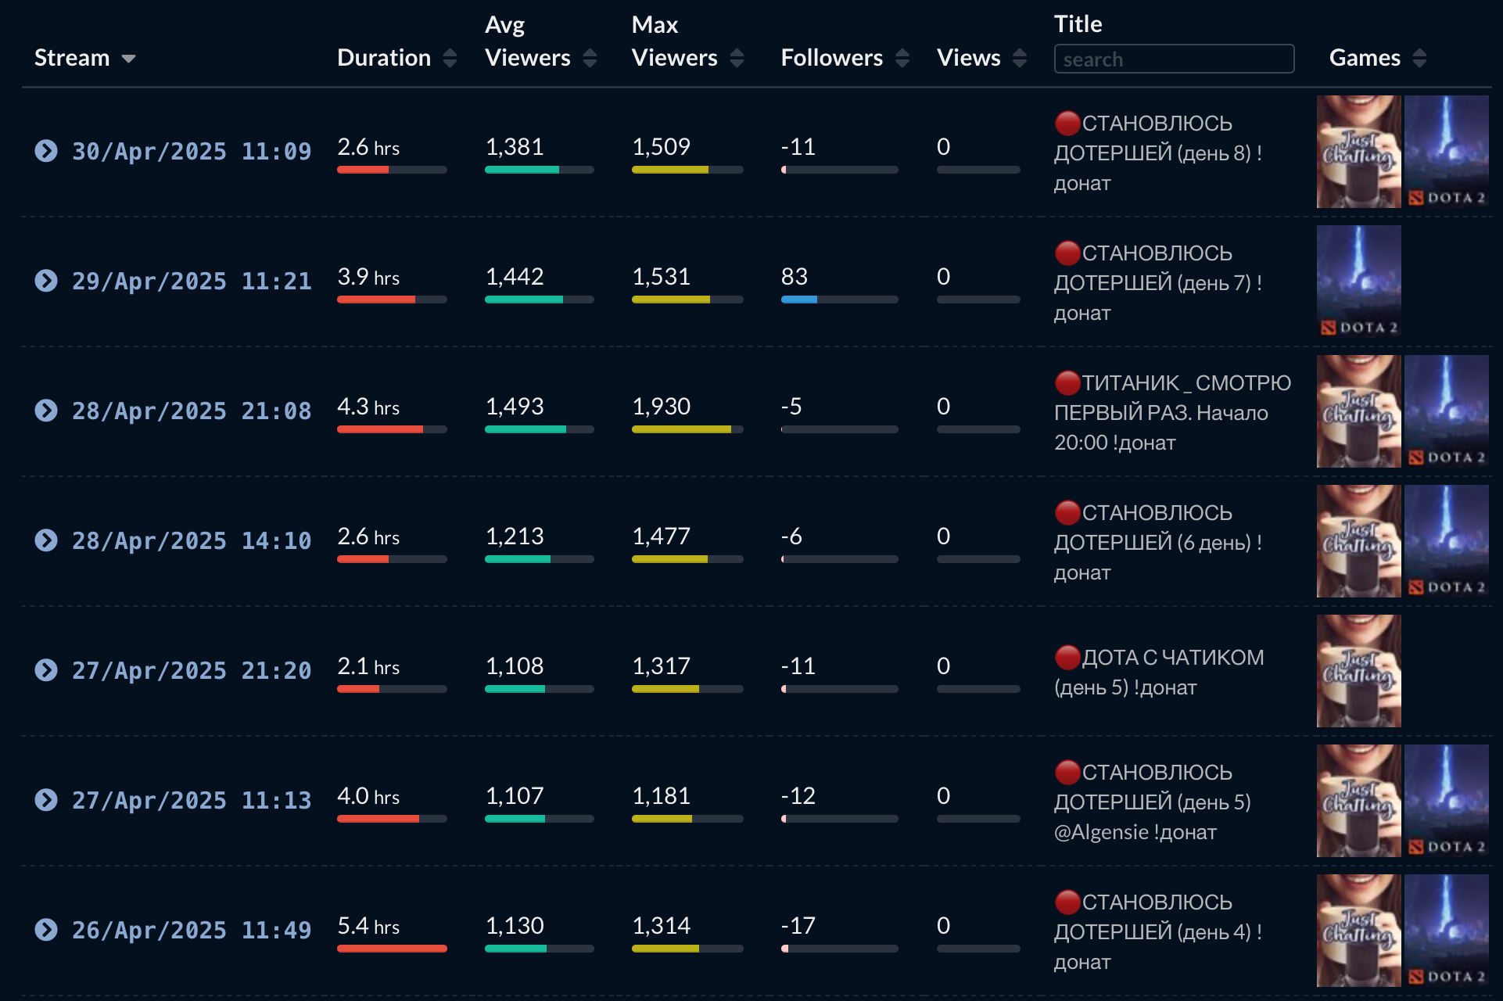This screenshot has width=1503, height=1001.
Task: Sort by Followers column arrows
Action: (x=902, y=58)
